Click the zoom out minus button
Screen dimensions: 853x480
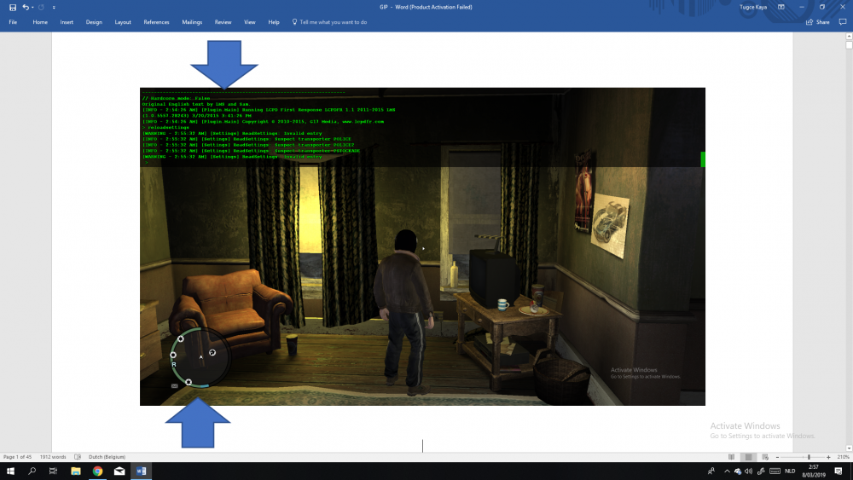click(x=777, y=457)
